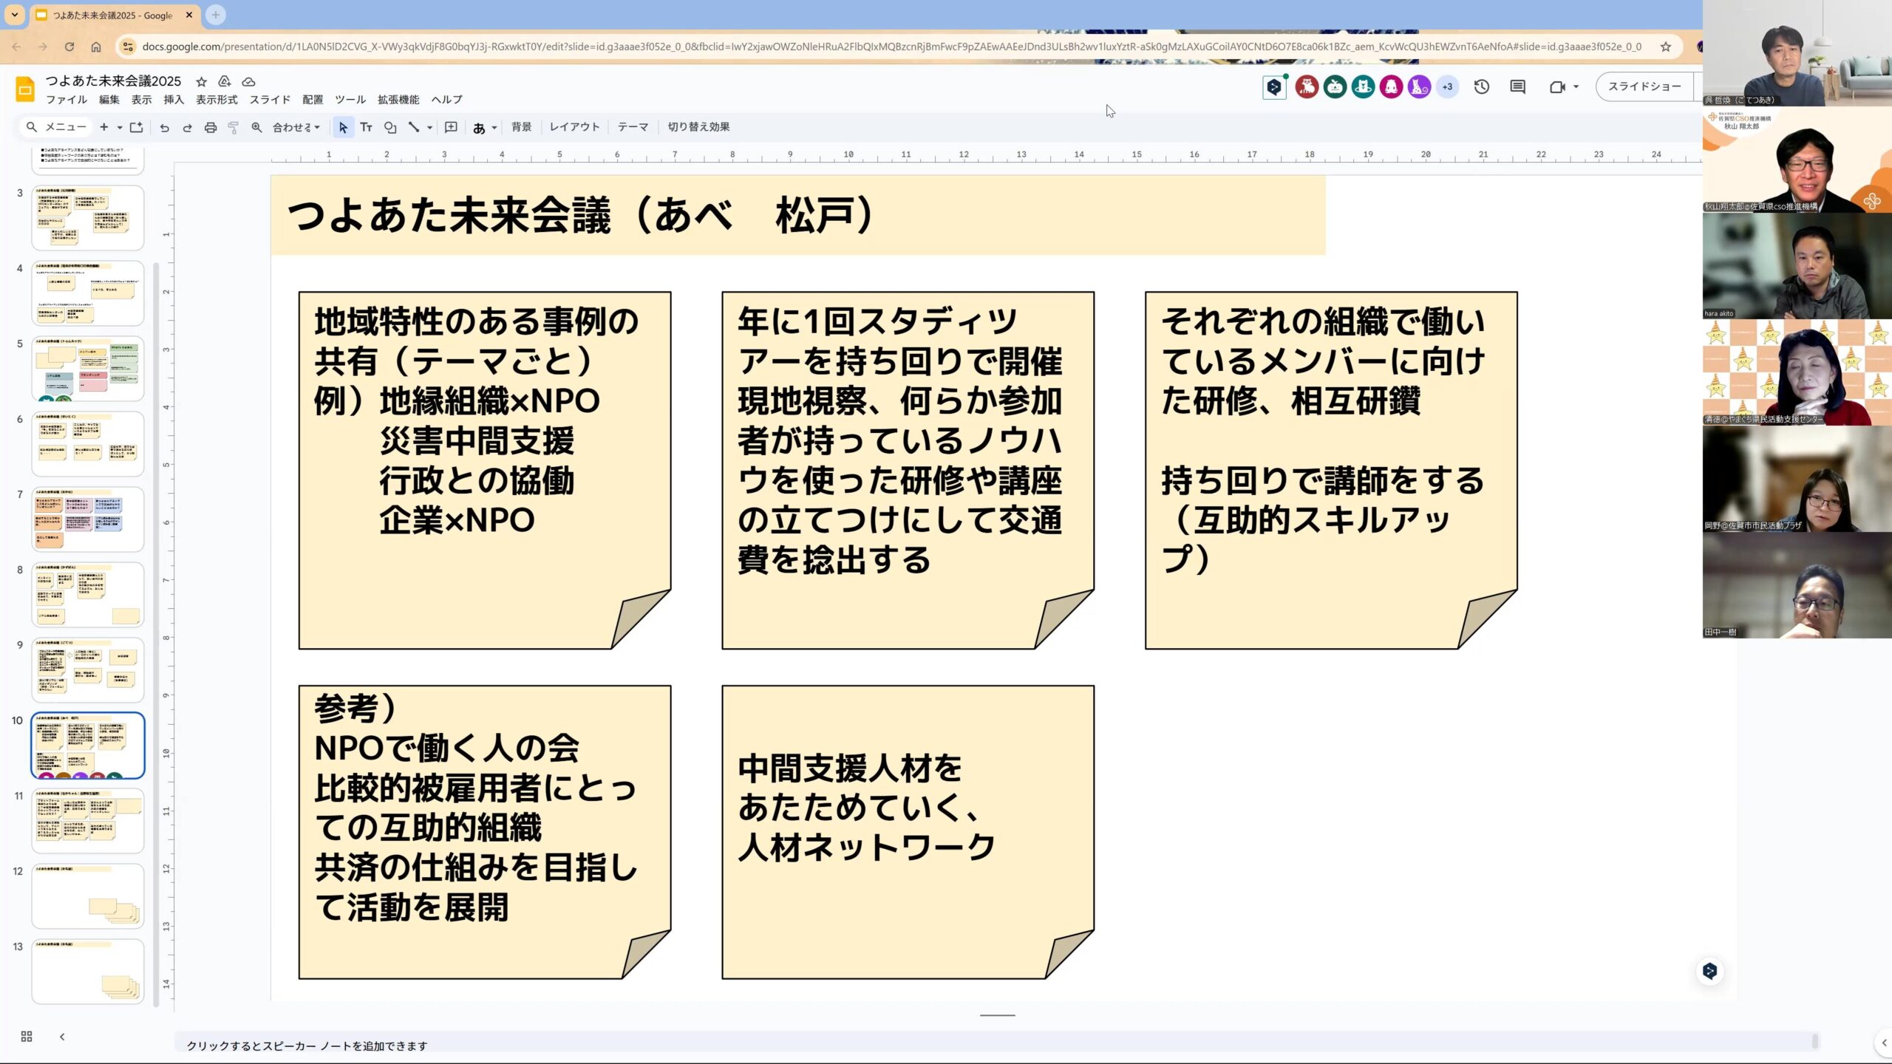Open the 合わせる zoom dropdown

click(296, 127)
